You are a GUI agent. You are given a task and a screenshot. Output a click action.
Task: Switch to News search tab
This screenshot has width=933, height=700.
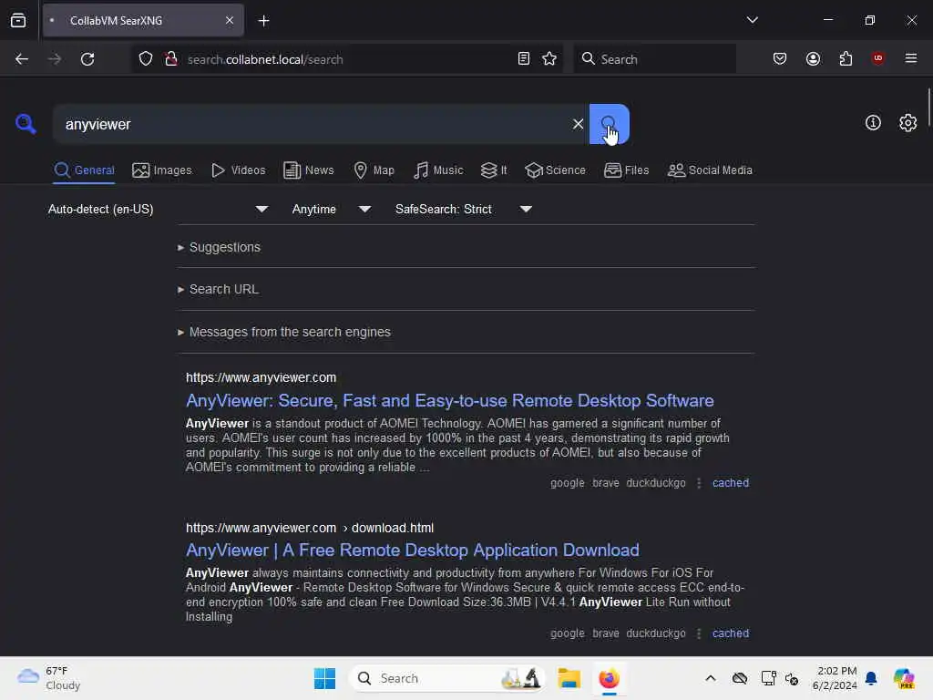click(308, 170)
